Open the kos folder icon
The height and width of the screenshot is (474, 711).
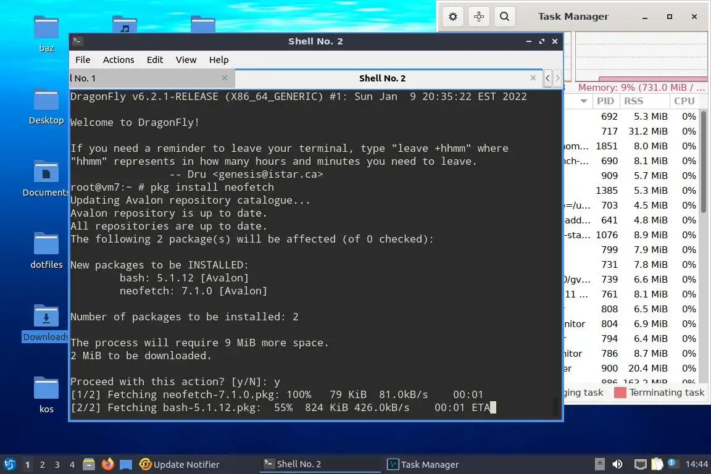pos(46,394)
